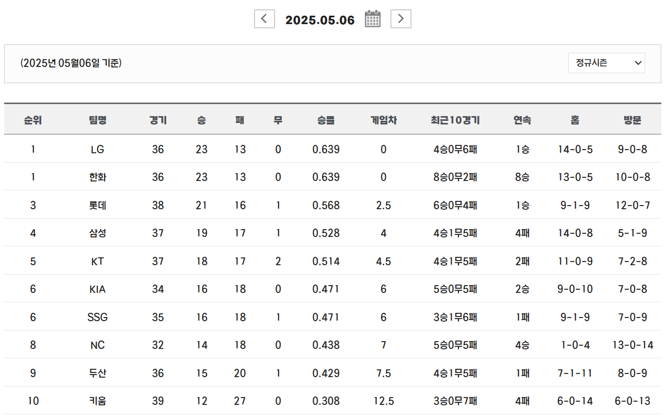Click NC's away record 13-0-14

click(x=633, y=345)
